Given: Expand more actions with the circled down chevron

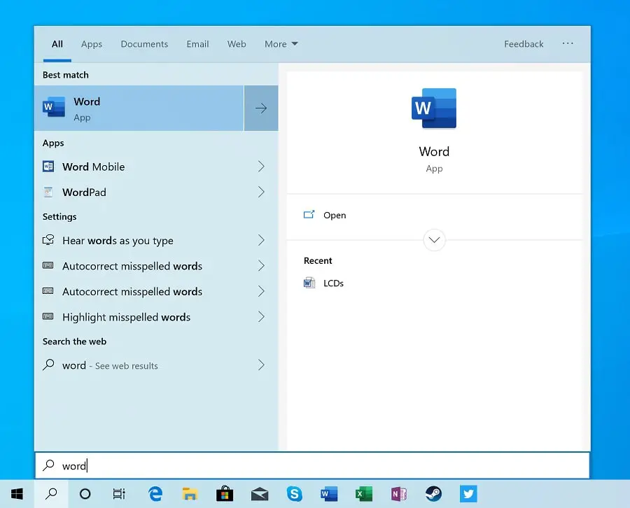Looking at the screenshot, I should click(434, 240).
